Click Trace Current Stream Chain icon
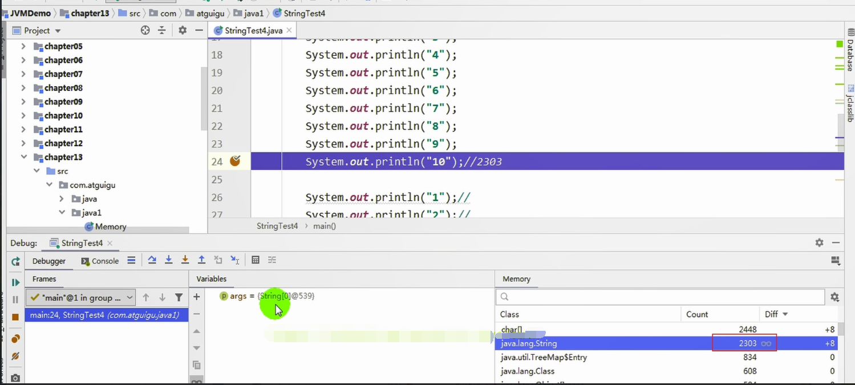855x385 pixels. pyautogui.click(x=272, y=260)
